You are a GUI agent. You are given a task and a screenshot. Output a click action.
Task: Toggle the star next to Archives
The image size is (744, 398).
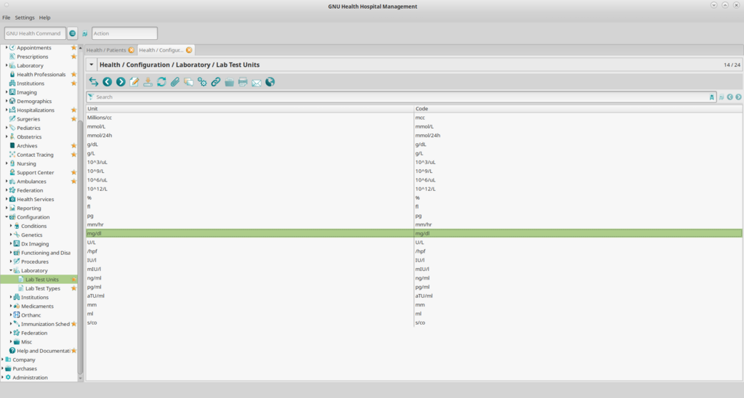pyautogui.click(x=73, y=146)
